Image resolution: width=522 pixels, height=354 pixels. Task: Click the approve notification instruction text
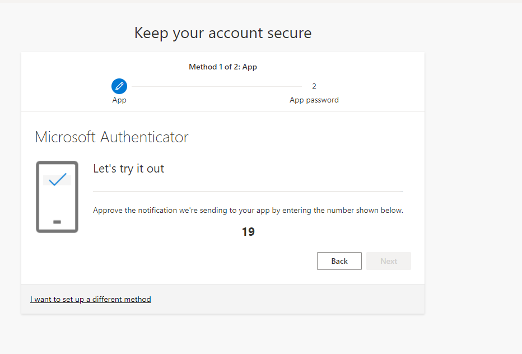tap(248, 211)
